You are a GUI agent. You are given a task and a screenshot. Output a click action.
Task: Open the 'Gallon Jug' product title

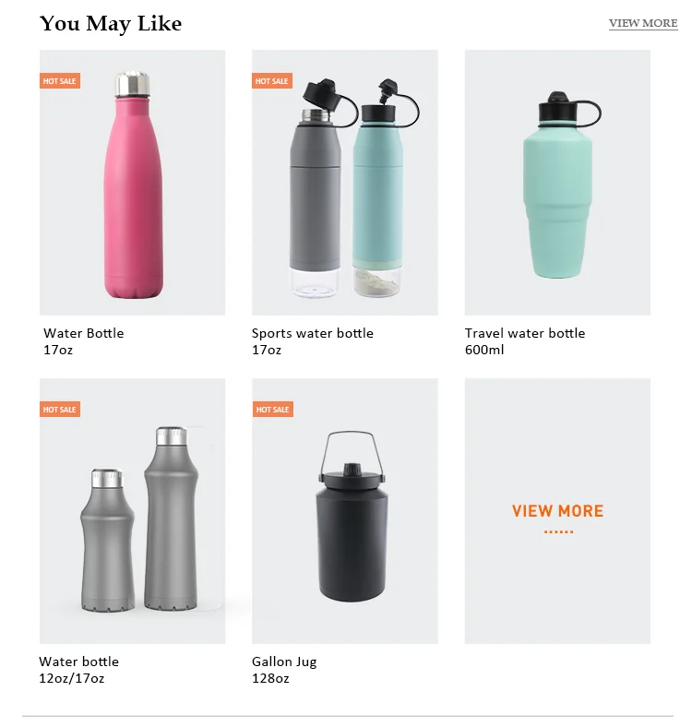click(x=284, y=661)
